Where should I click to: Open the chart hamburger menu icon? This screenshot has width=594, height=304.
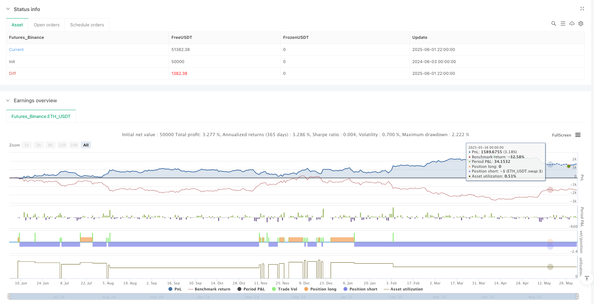coord(578,135)
